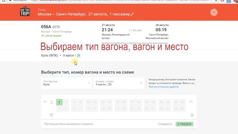Click the Москва — Санкт-Петербург search summary
This screenshot has width=238, height=134.
(x=84, y=14)
